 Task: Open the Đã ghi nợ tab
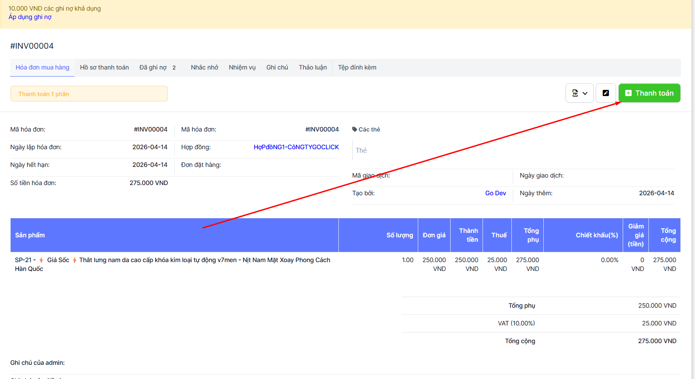pos(153,67)
